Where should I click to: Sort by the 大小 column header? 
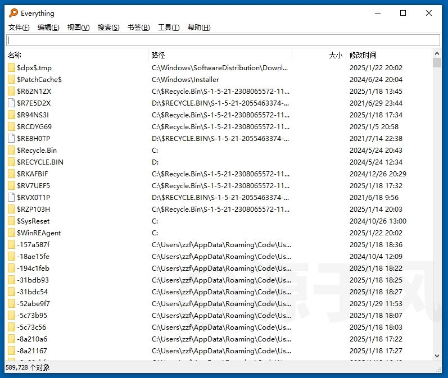319,55
